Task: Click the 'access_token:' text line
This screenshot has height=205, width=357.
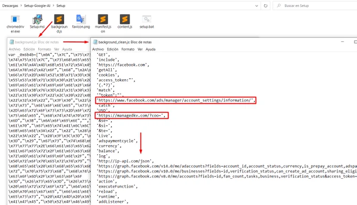Action: (x=116, y=80)
